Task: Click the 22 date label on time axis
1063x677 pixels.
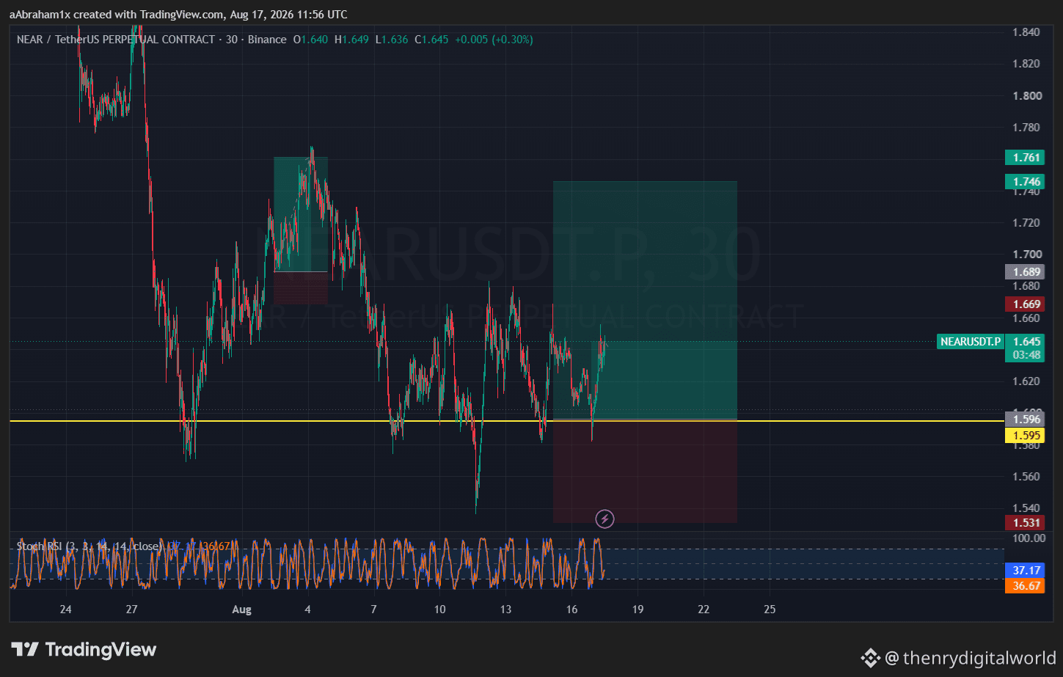Action: pyautogui.click(x=704, y=610)
